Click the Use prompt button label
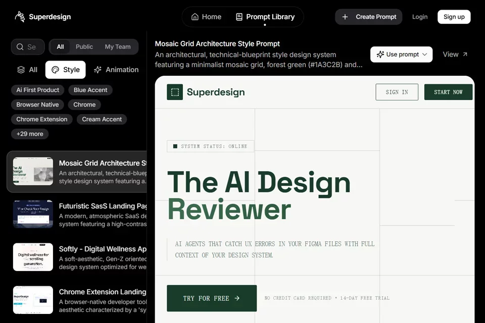The image size is (485, 323). click(x=403, y=55)
